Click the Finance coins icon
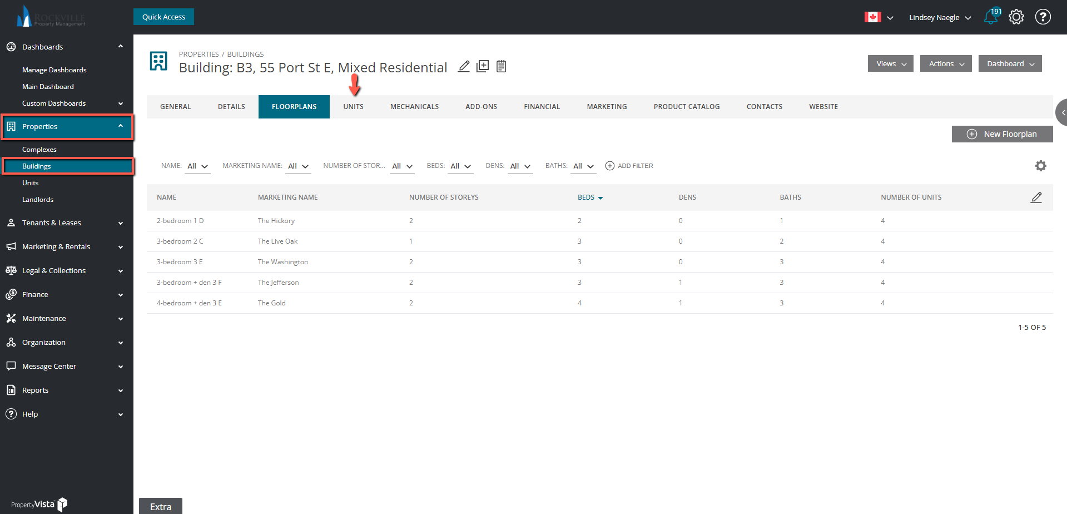 (x=11, y=294)
